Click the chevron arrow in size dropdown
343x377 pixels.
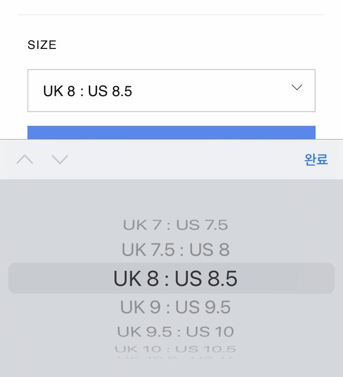(297, 87)
